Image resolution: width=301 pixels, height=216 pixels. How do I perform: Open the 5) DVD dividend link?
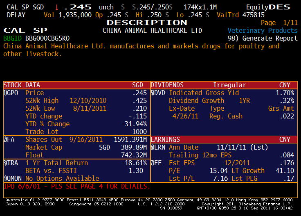point(158,93)
